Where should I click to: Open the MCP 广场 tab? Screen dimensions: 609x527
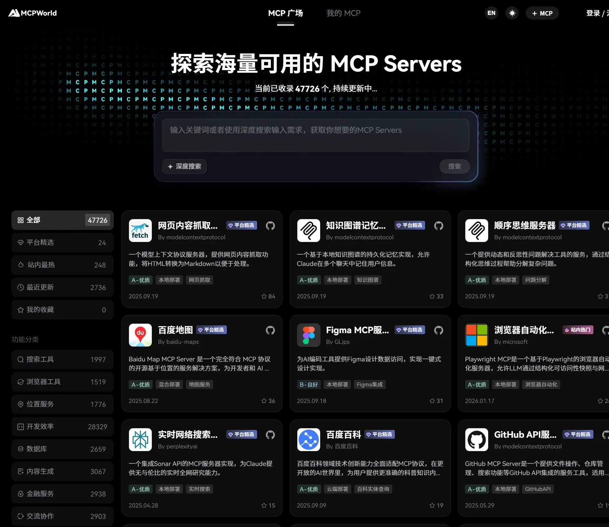point(285,13)
